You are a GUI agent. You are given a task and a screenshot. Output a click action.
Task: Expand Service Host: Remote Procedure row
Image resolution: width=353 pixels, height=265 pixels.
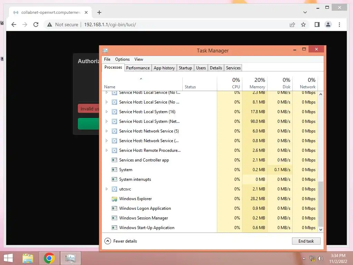click(107, 150)
